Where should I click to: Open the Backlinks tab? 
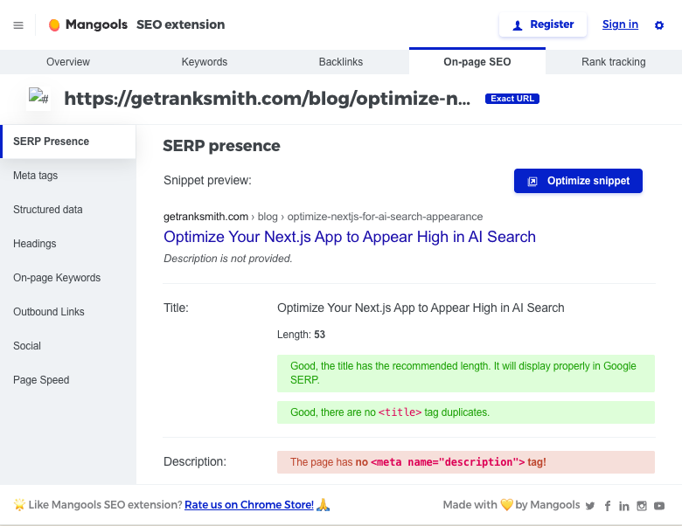tap(341, 62)
